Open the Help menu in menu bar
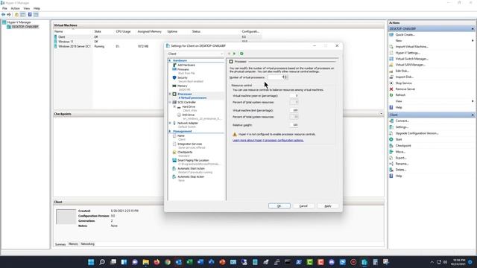 [37, 8]
